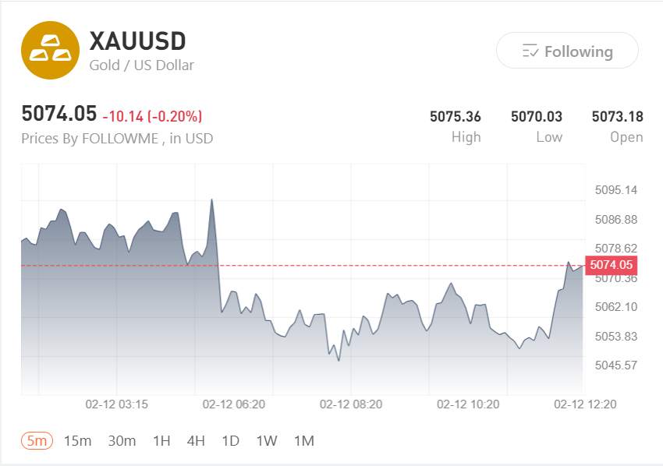This screenshot has height=466, width=663.
Task: Click the checklist icon inside Following button
Action: (532, 51)
